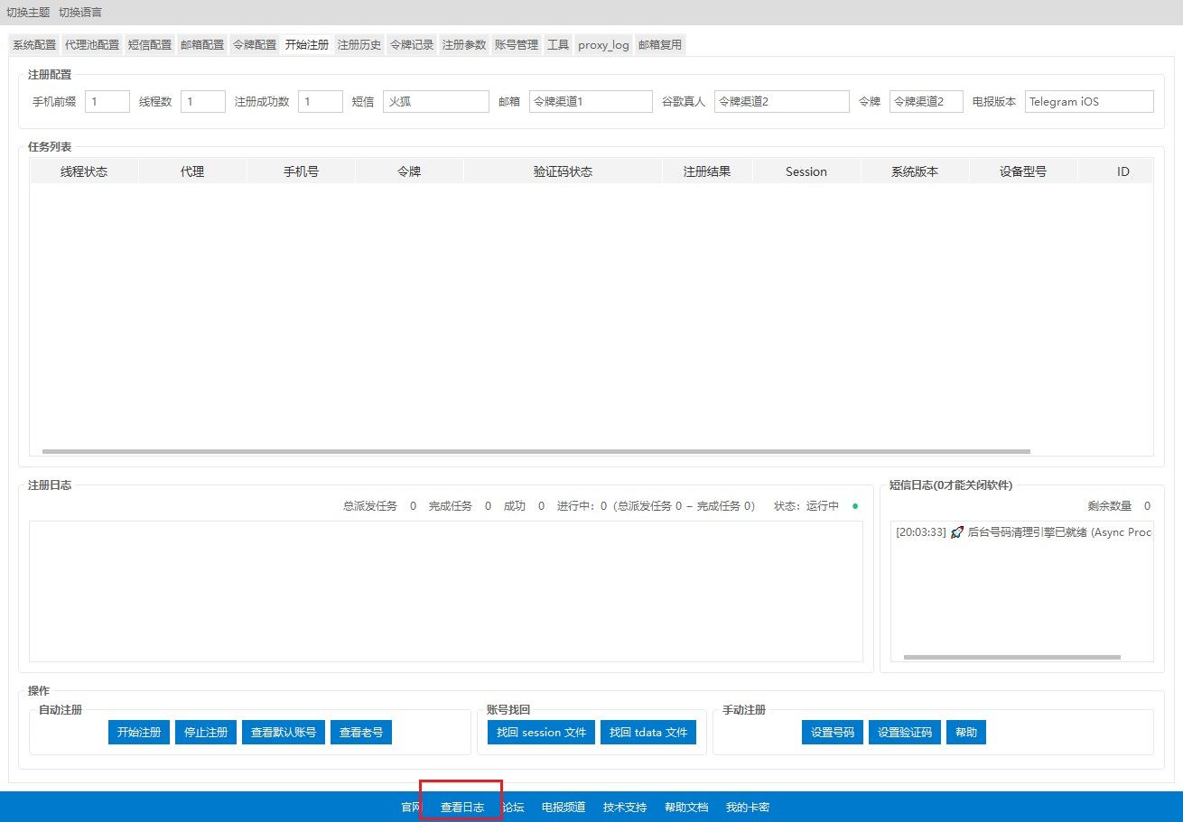Click 切换语言 in the top menu

pos(80,12)
